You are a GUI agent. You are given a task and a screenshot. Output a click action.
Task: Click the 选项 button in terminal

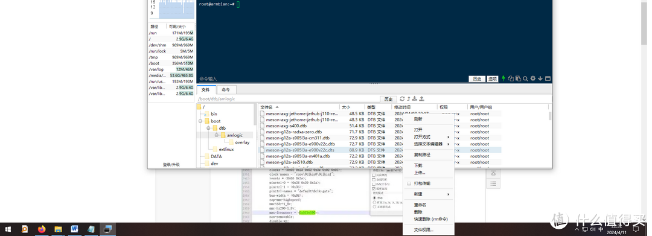[x=493, y=79]
